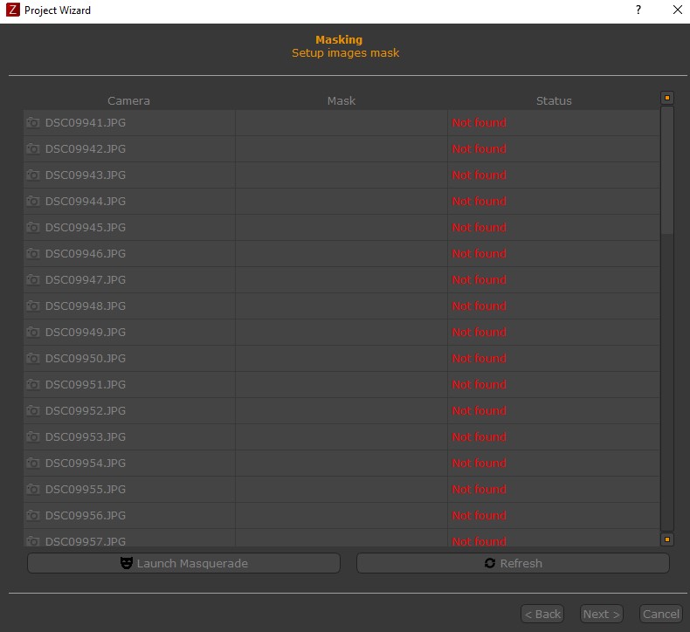Go to the Next wizard step
690x632 pixels.
pyautogui.click(x=601, y=614)
